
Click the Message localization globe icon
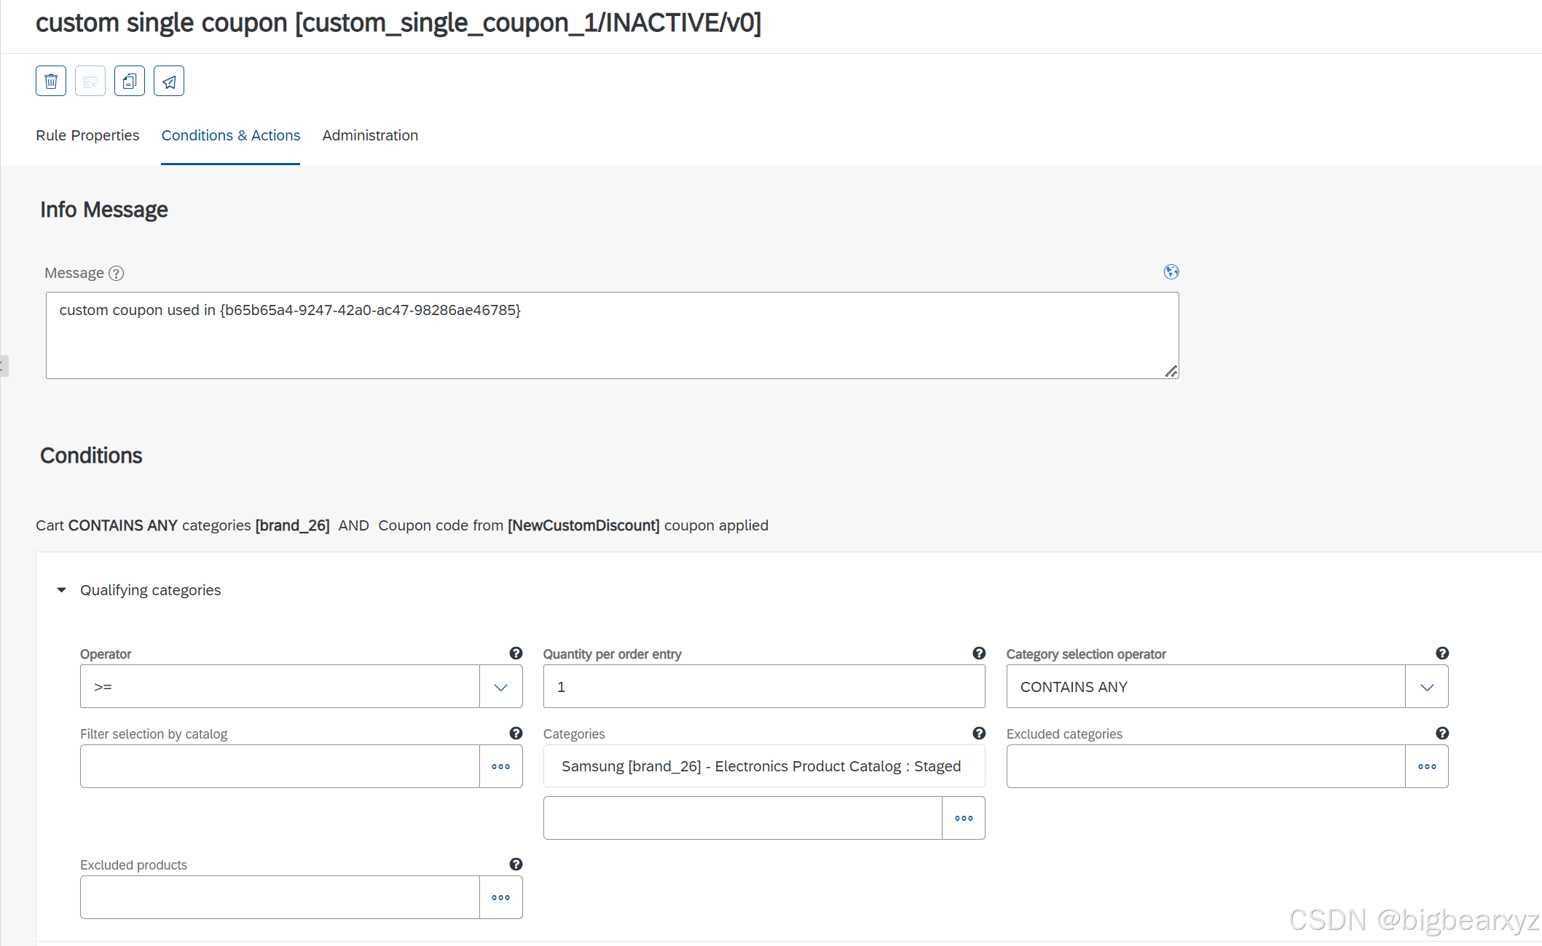pyautogui.click(x=1171, y=272)
